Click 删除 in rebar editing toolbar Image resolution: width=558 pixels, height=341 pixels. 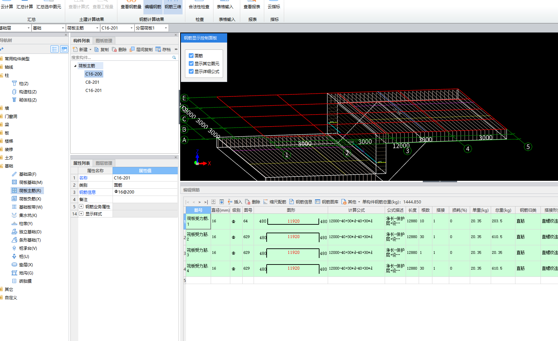pyautogui.click(x=253, y=202)
